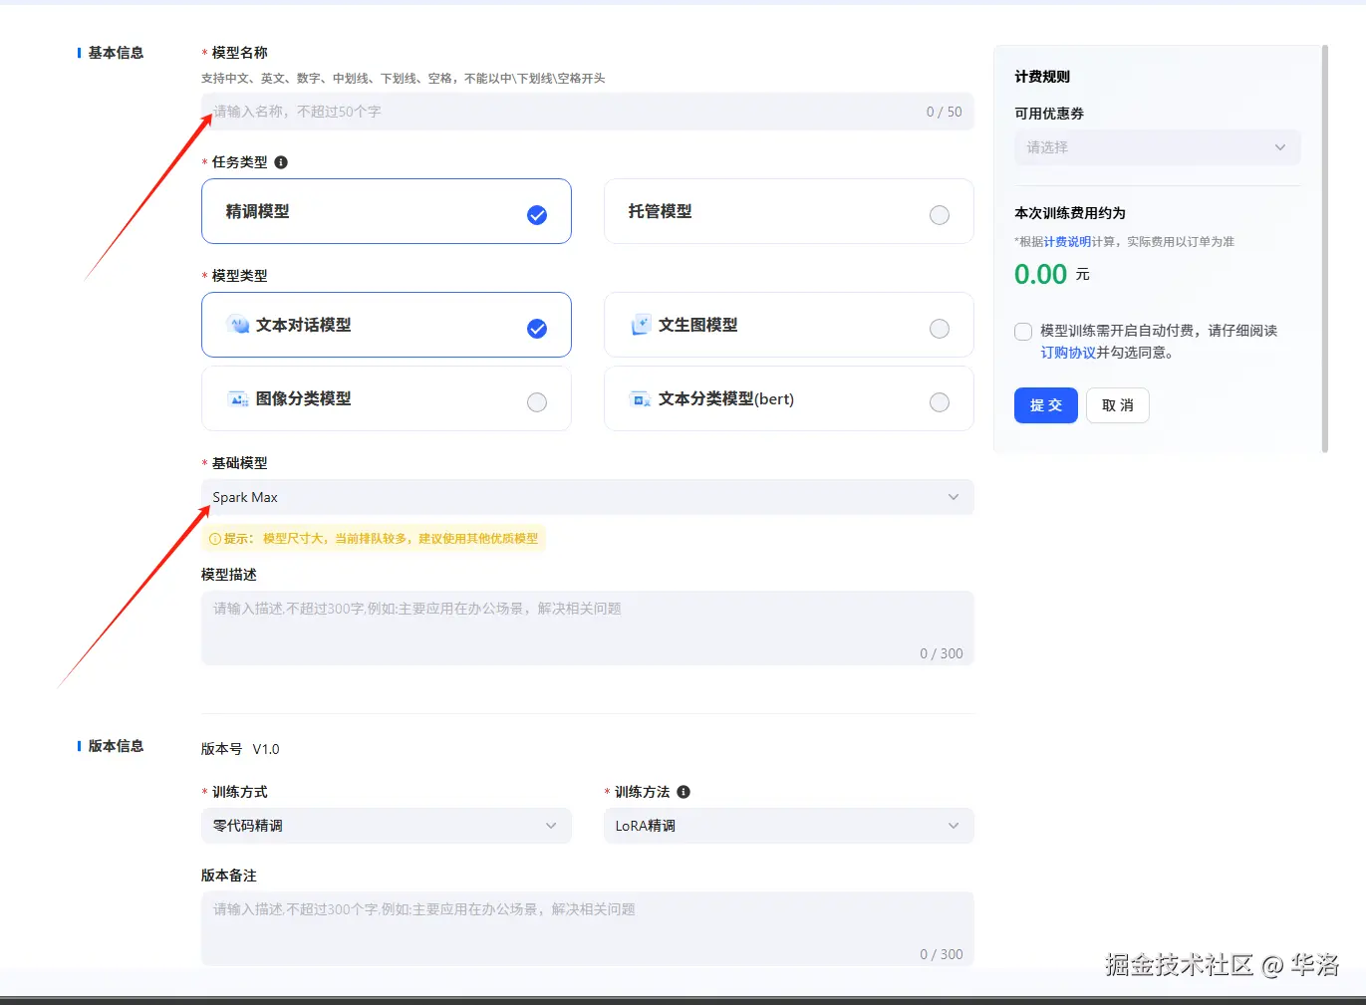The width and height of the screenshot is (1366, 1005).
Task: Click the 版本号 V1.0 text
Action: coord(240,749)
